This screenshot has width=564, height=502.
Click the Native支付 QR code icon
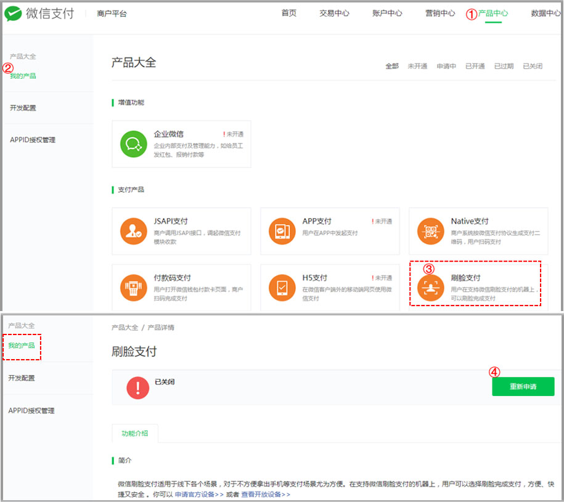point(431,231)
